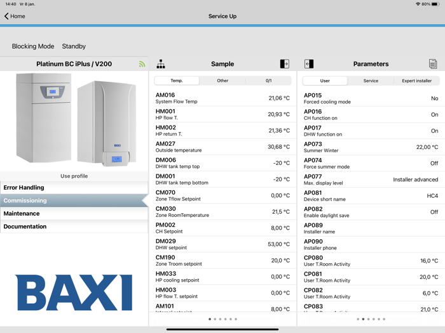Tap the Platinum BC iPlus / V200 title

point(74,64)
